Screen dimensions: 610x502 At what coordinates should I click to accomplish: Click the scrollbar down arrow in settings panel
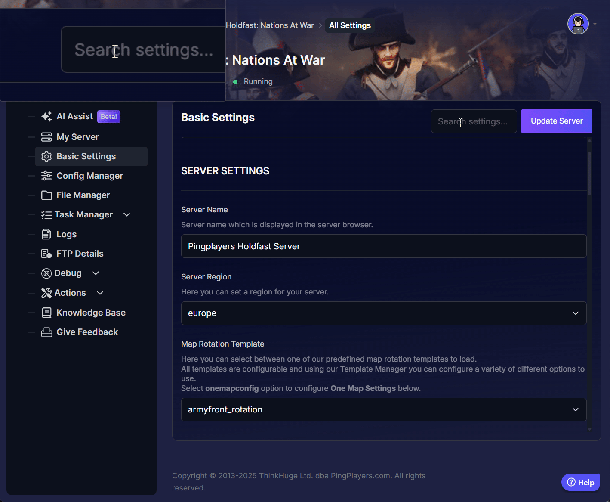(x=589, y=429)
